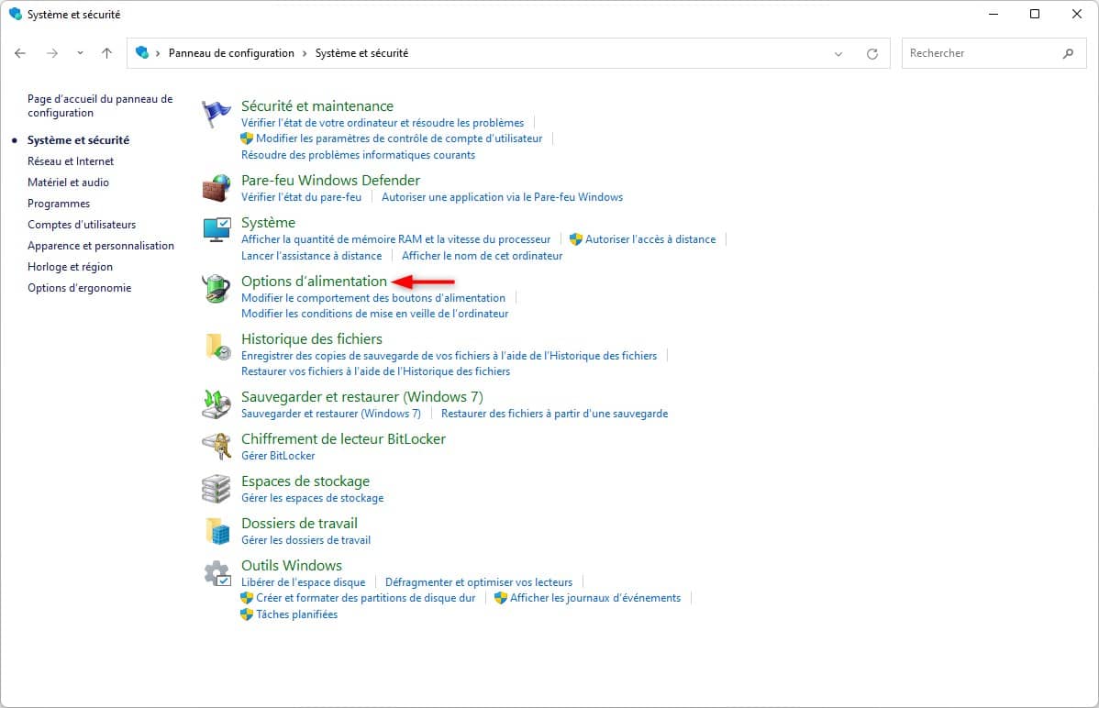Click the Options d'alimentation battery icon

216,288
